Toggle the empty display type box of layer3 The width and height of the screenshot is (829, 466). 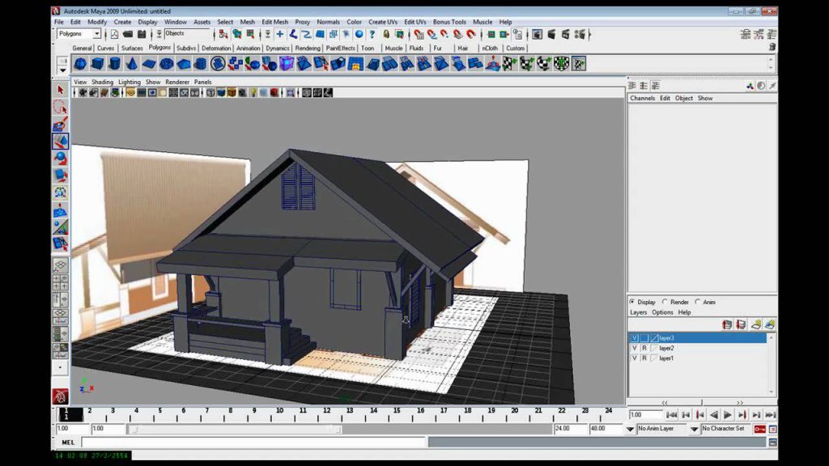[644, 338]
